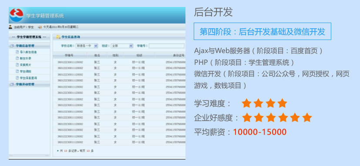Sort by the 性别 column header
Image resolution: width=360 pixels, height=166 pixels.
[115, 55]
